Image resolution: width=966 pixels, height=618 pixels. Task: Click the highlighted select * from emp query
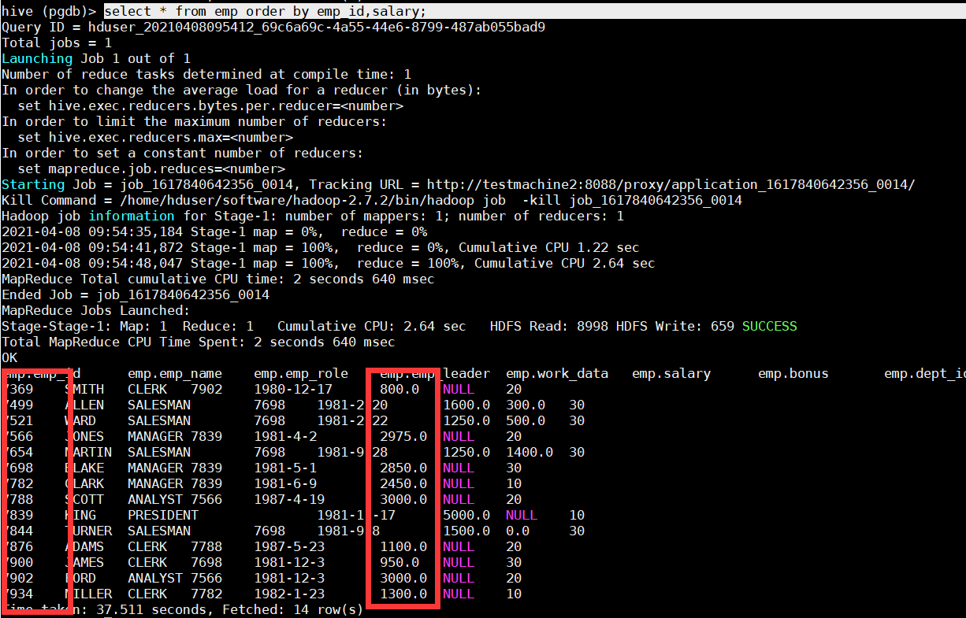266,11
